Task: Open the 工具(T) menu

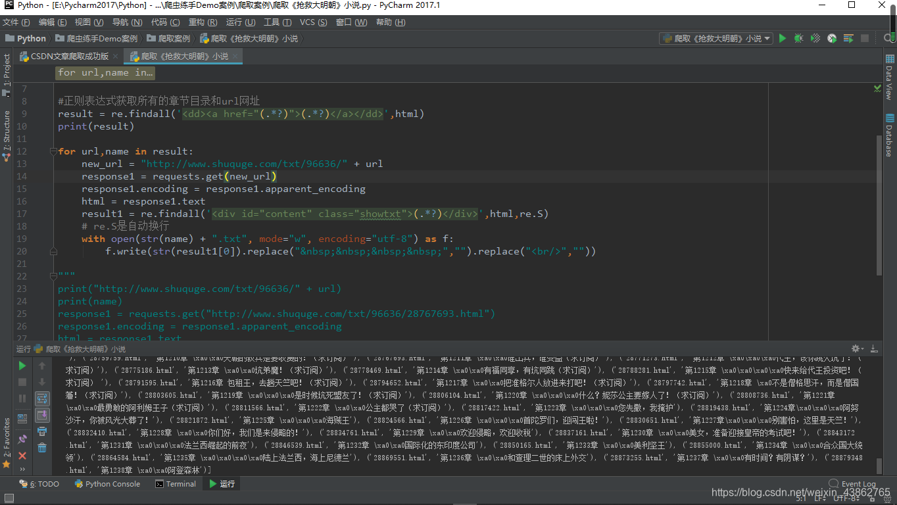Action: coord(277,22)
